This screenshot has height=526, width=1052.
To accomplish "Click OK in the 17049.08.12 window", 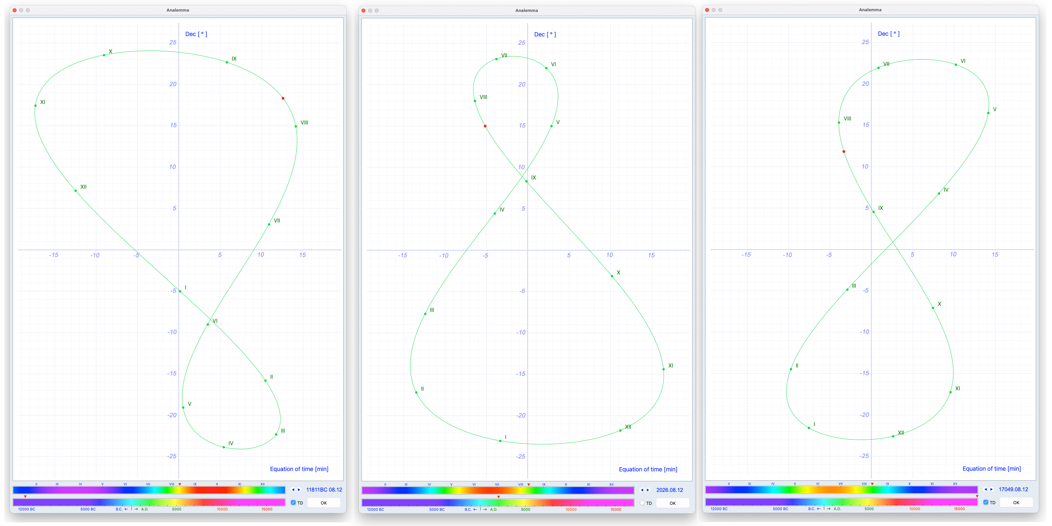I will tap(1016, 502).
